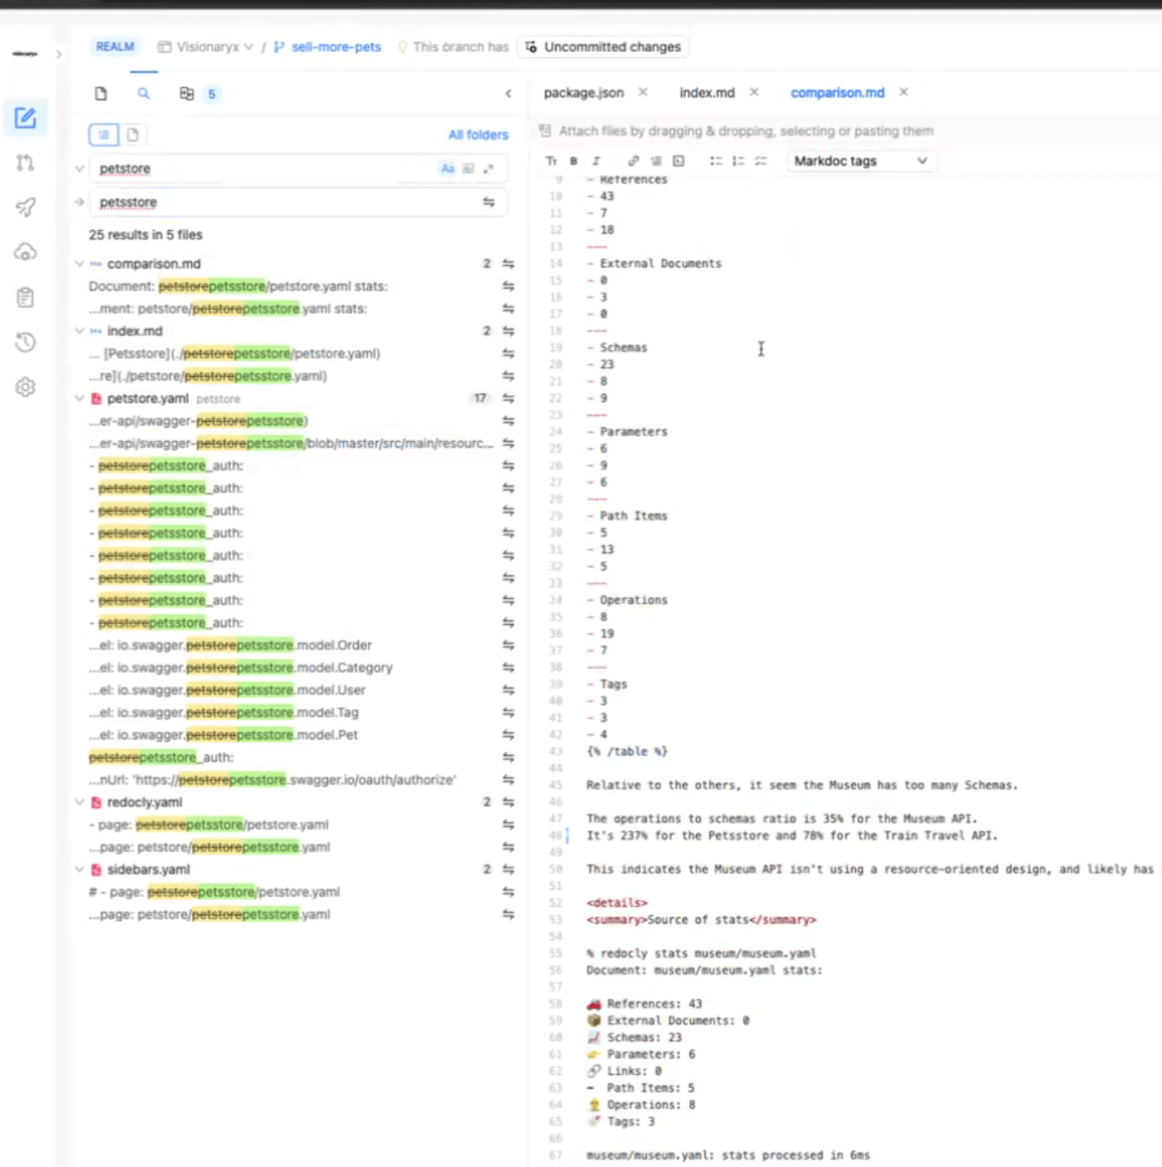
Task: Insert link using the editor toolbar icon
Action: coord(633,161)
